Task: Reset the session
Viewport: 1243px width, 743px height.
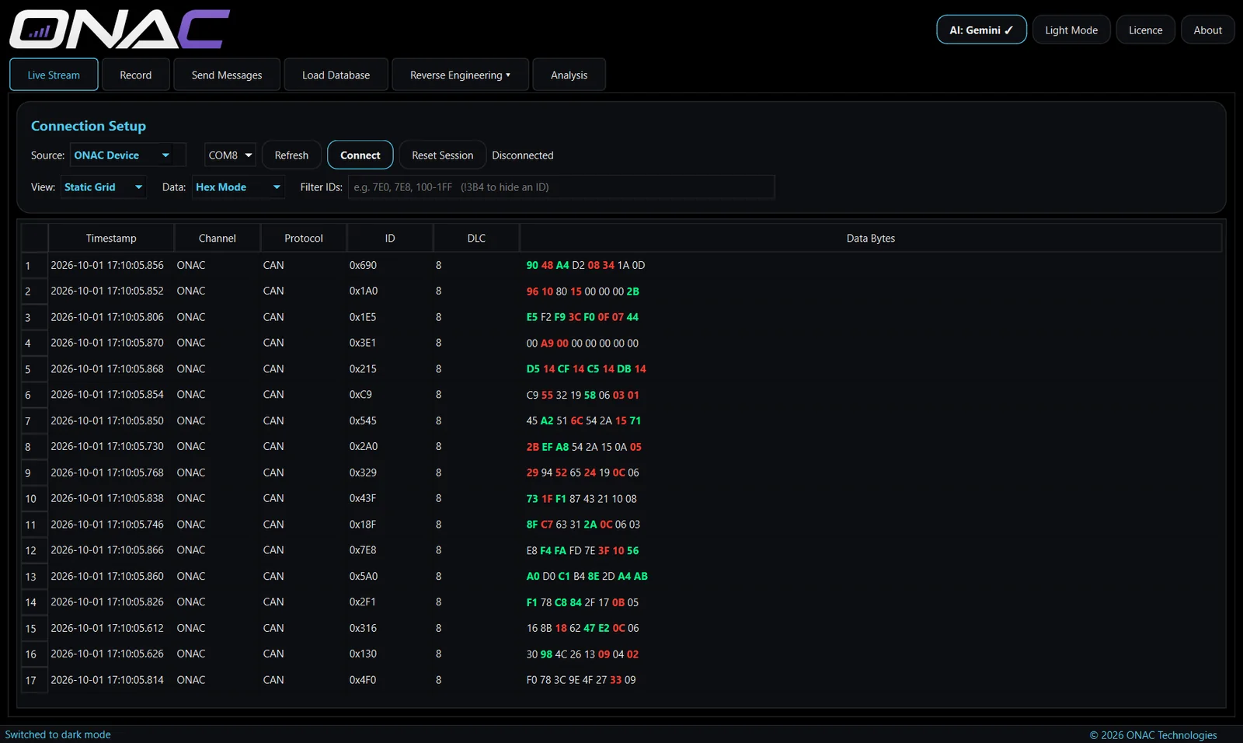Action: pos(442,155)
